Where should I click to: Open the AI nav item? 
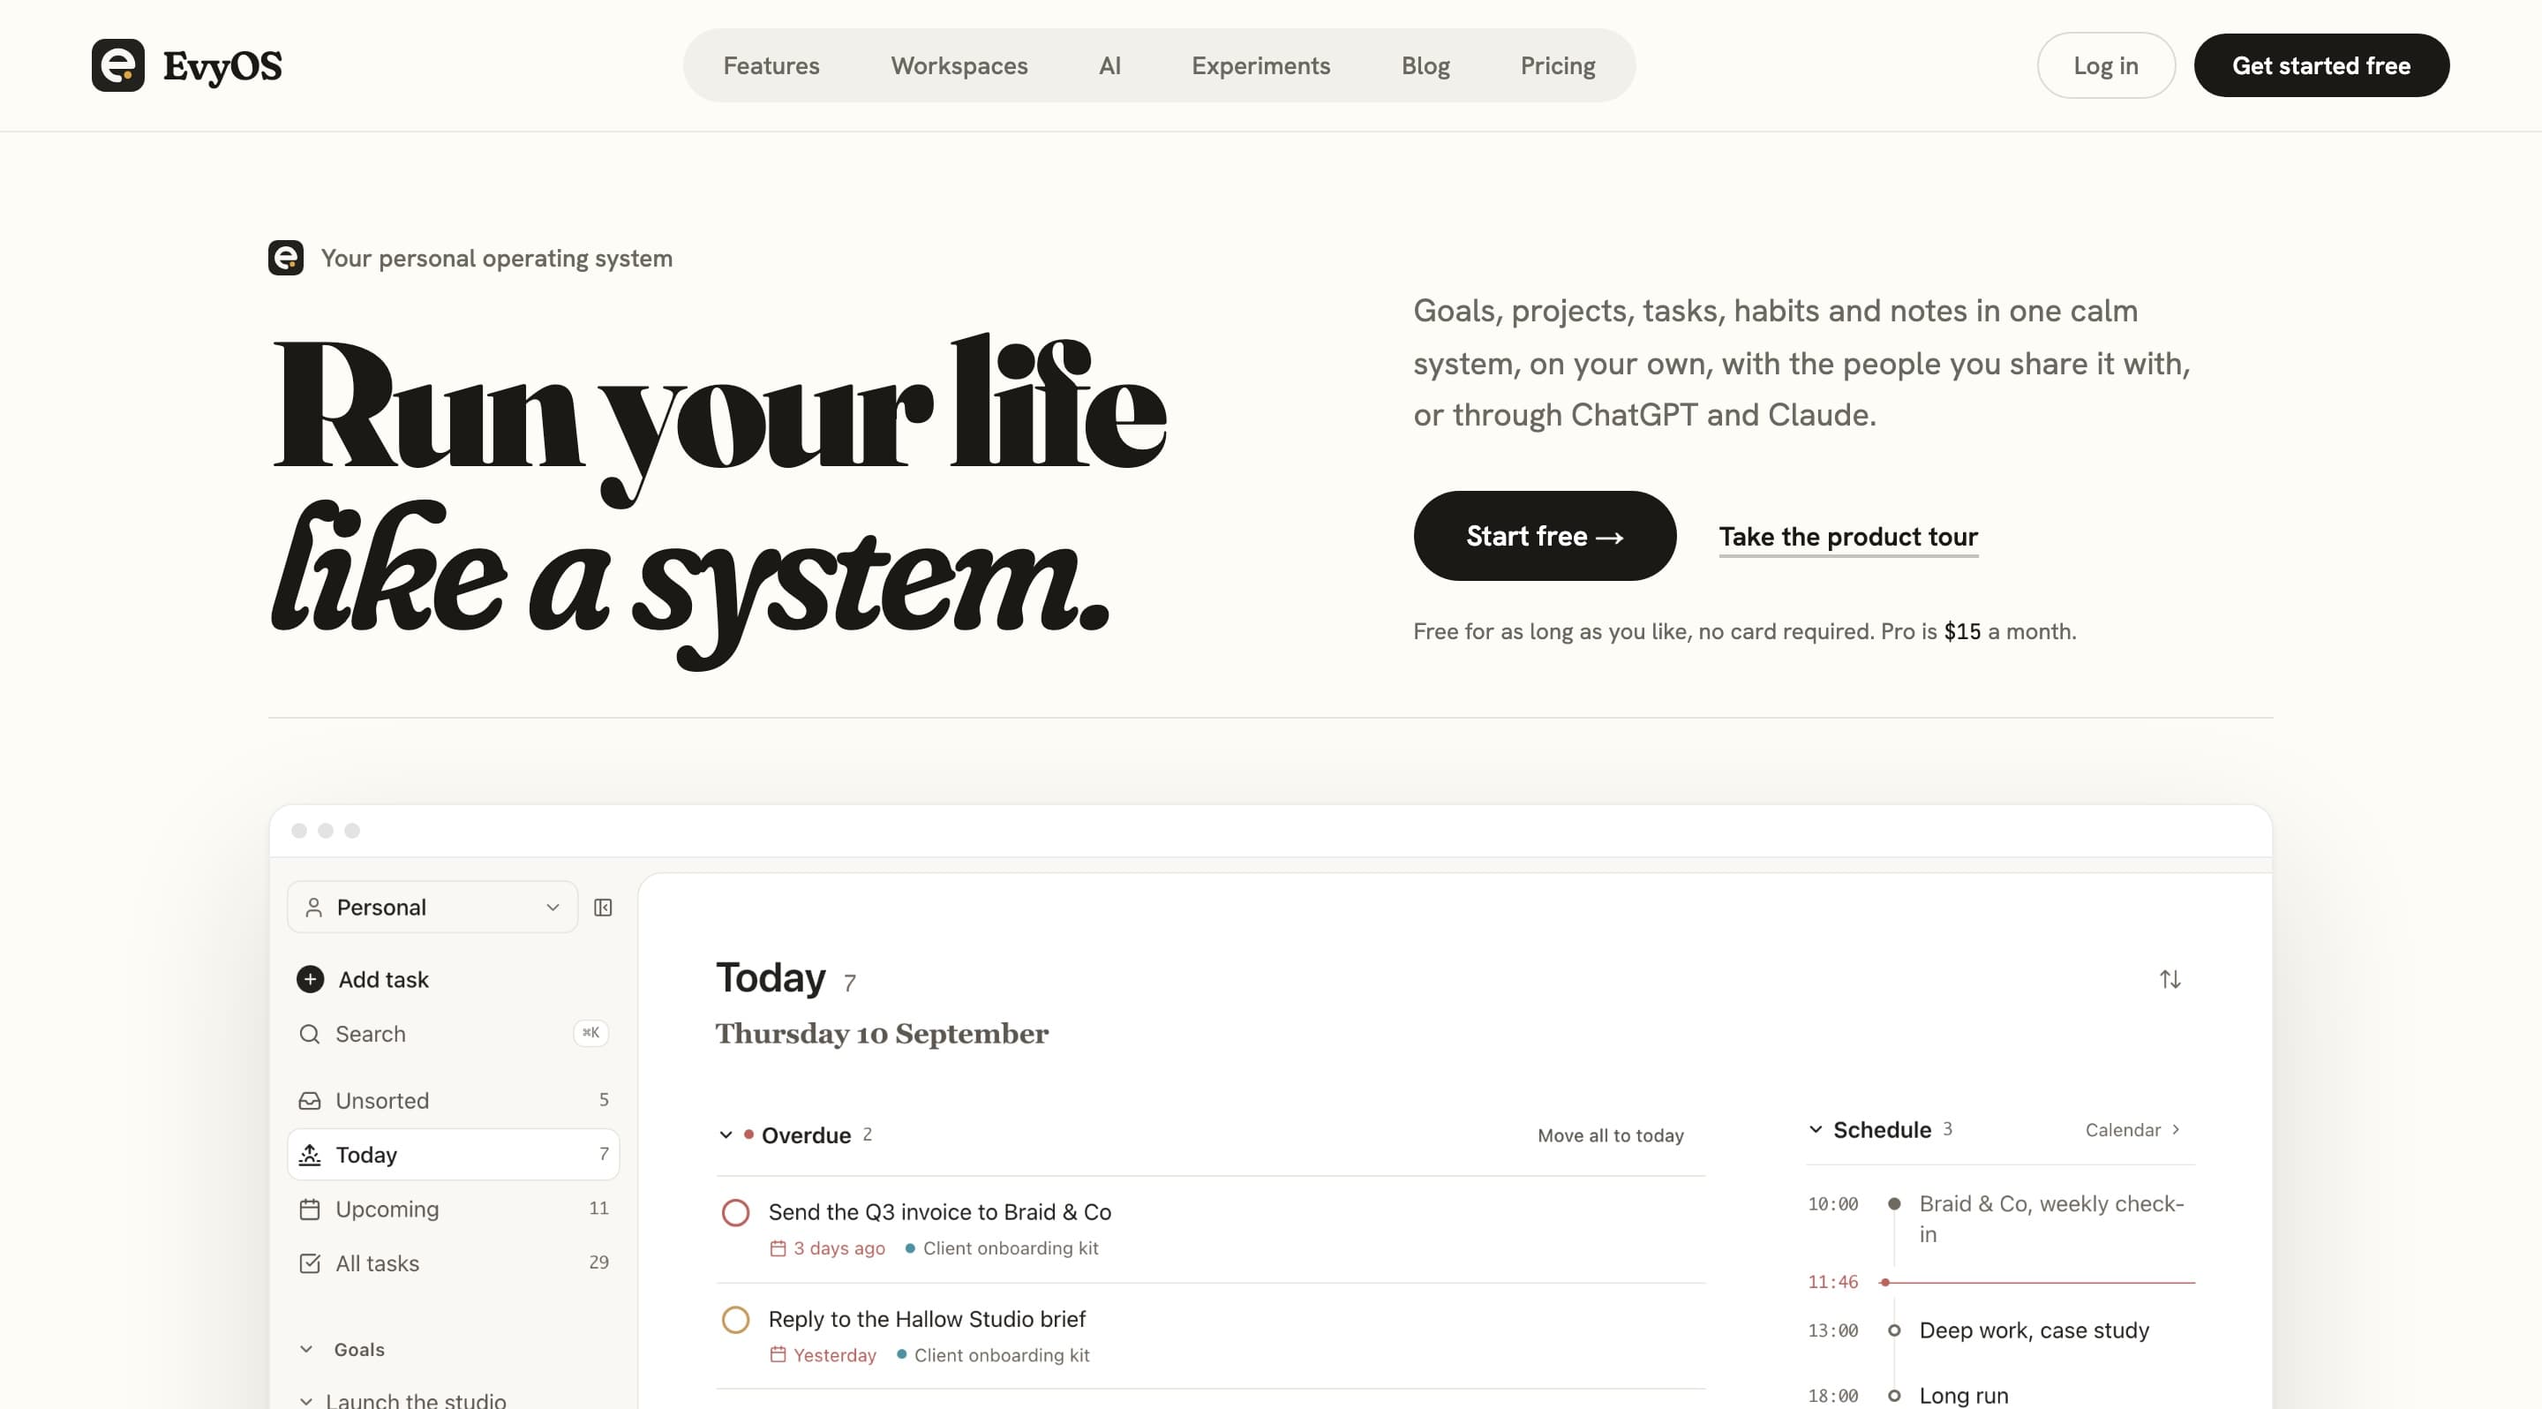1109,65
